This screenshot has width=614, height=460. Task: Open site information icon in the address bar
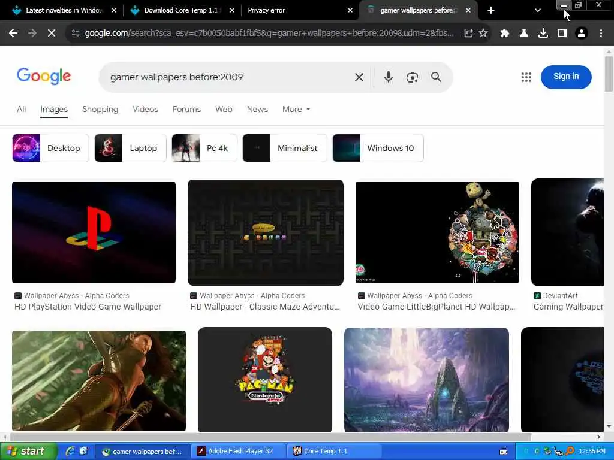(x=76, y=34)
